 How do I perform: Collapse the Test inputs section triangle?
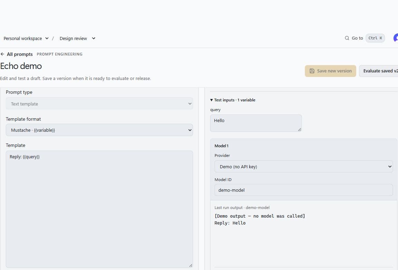[212, 100]
